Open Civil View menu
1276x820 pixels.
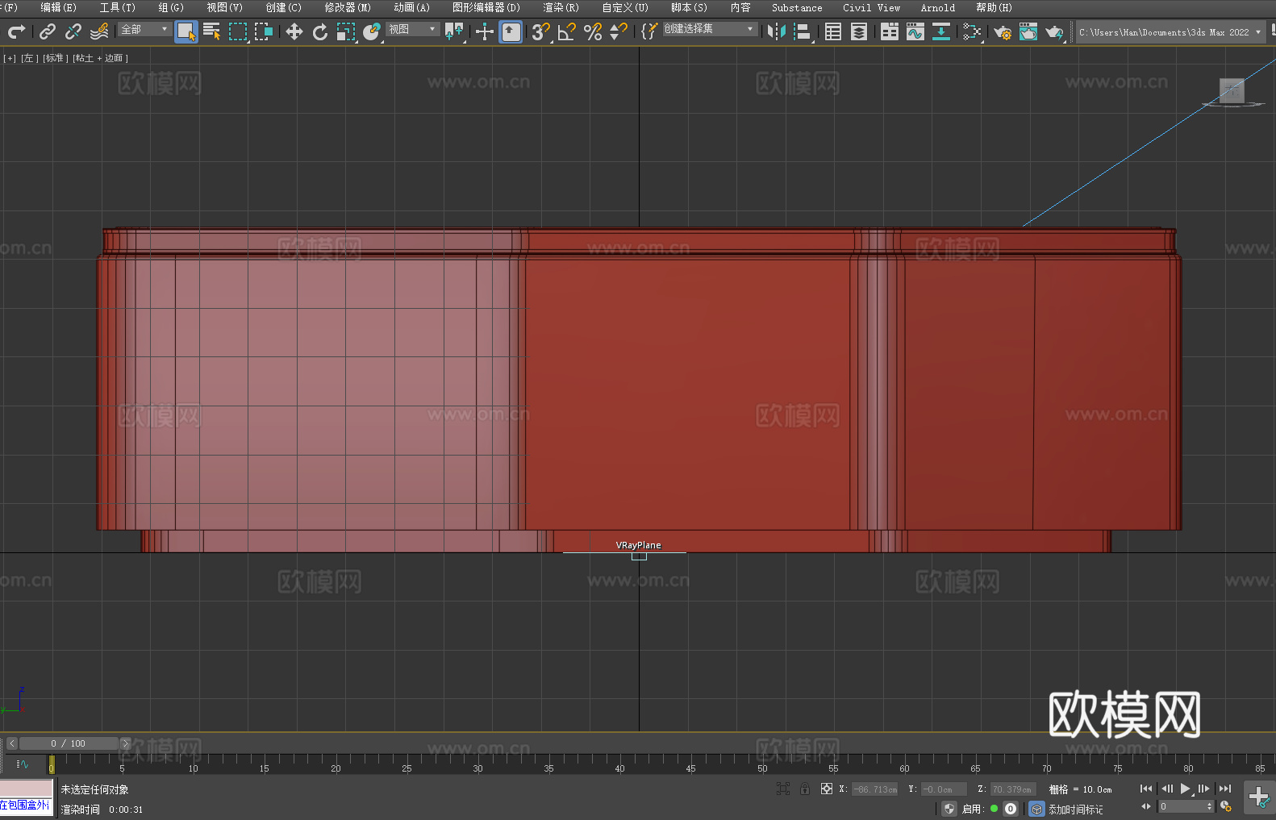click(871, 7)
